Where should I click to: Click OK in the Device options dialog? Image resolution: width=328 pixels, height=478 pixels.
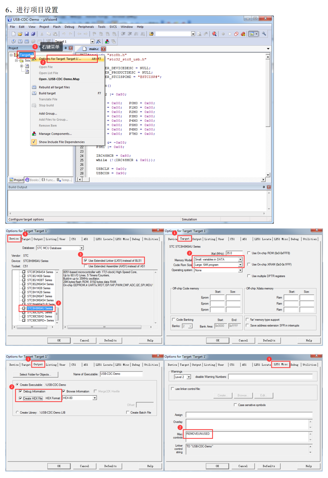point(59,340)
